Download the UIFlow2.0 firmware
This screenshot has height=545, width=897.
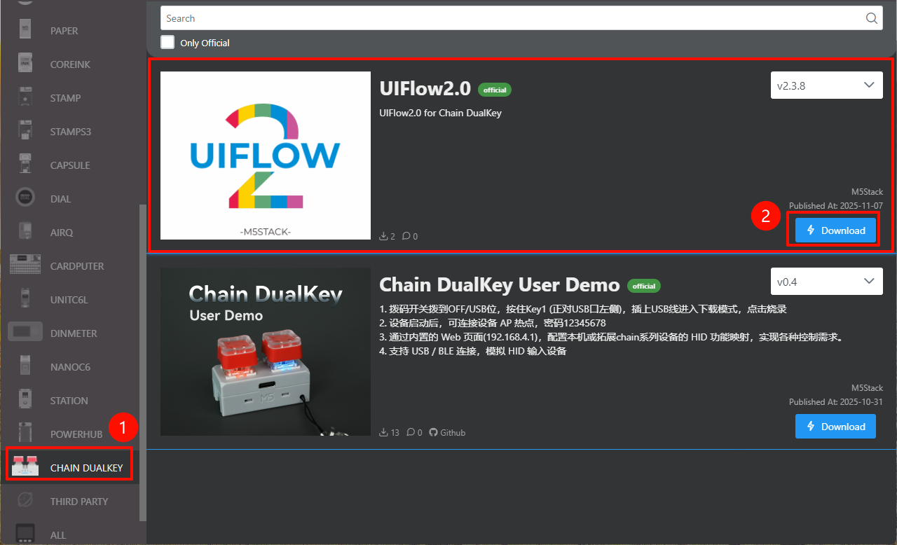(835, 230)
